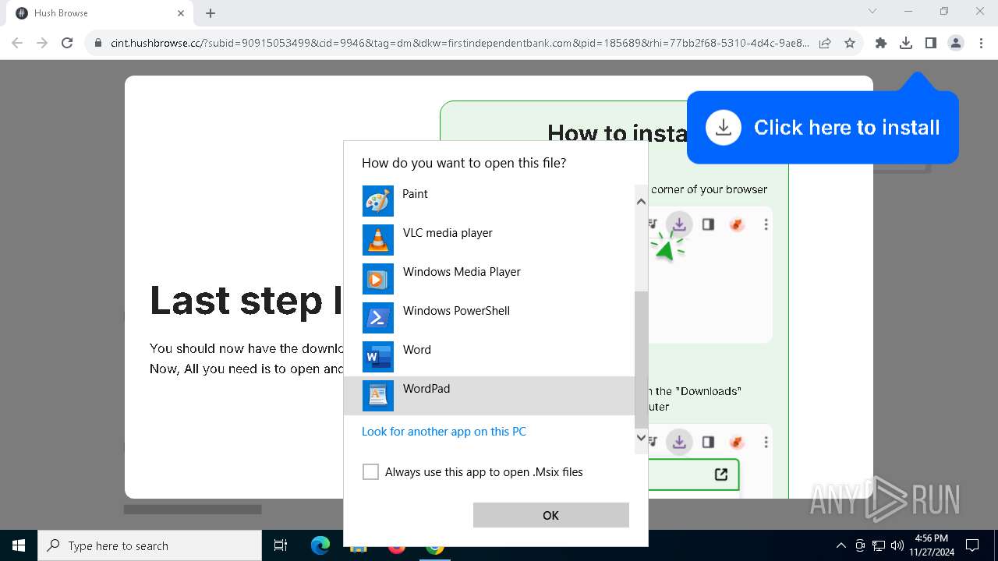
Task: Select Paint text entry
Action: [415, 194]
